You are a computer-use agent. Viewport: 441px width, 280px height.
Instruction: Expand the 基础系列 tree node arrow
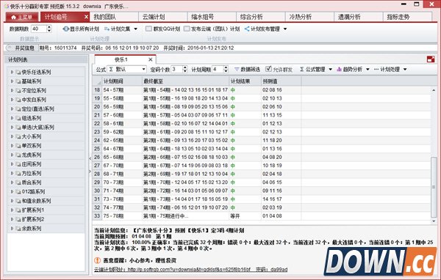(x=12, y=81)
